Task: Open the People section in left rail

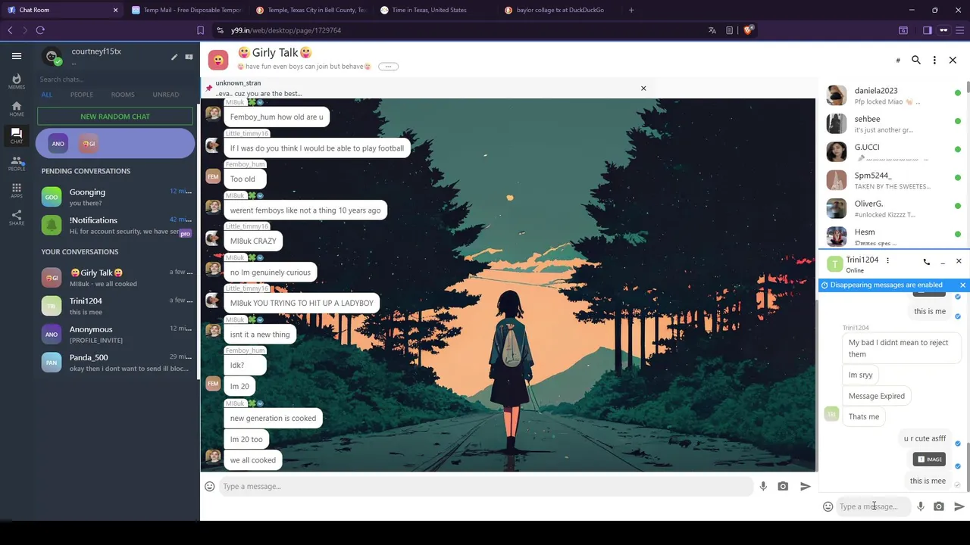Action: tap(16, 163)
